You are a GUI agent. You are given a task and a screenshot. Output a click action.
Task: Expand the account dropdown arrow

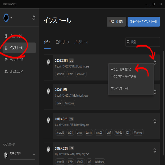click(x=11, y=18)
